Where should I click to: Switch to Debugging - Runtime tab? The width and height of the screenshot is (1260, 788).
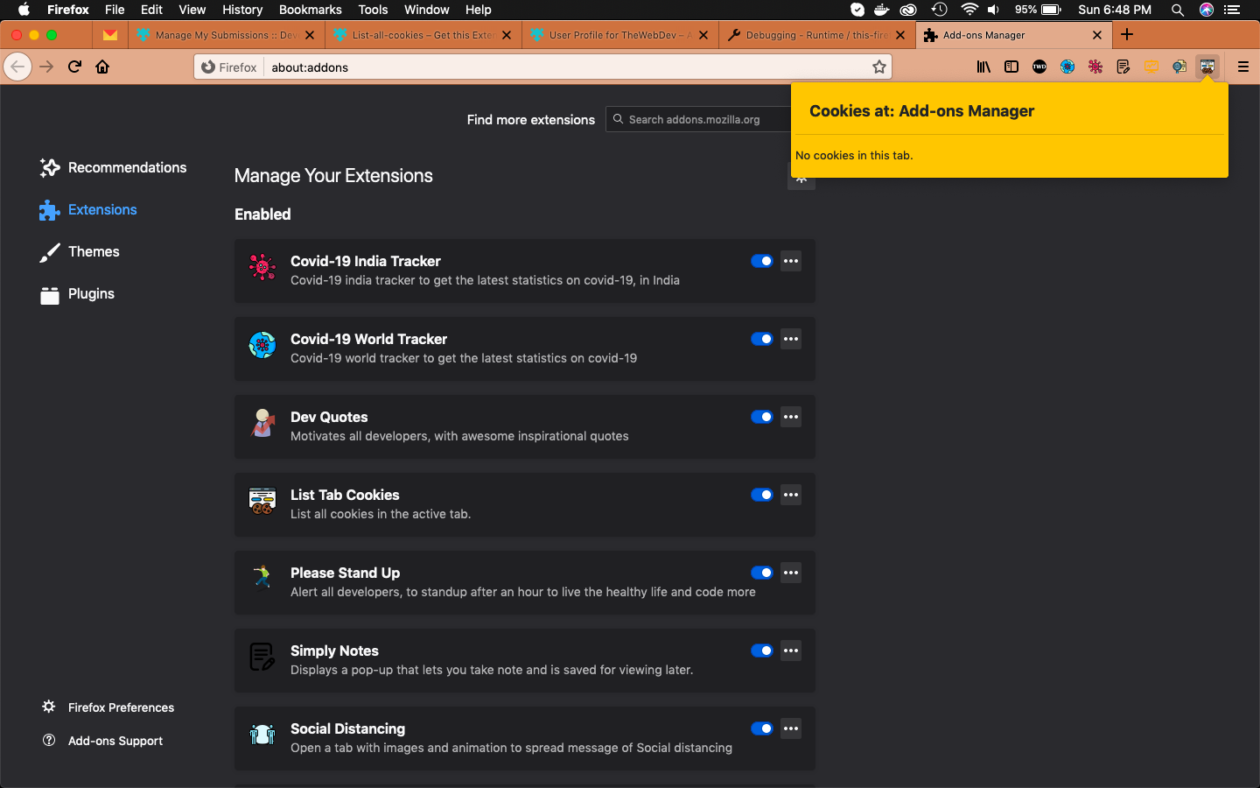pyautogui.click(x=815, y=35)
